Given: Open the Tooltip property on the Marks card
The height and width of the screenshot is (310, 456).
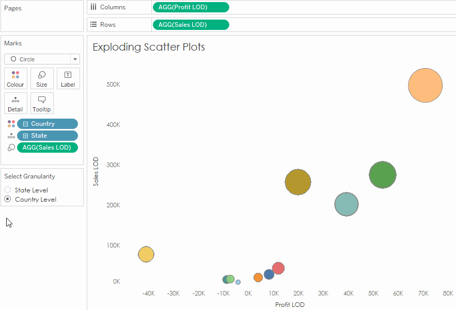Looking at the screenshot, I should [x=42, y=103].
